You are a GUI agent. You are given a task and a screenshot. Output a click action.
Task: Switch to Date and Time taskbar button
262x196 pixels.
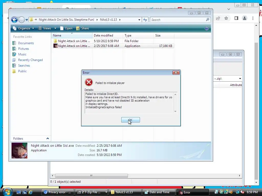(x=159, y=192)
